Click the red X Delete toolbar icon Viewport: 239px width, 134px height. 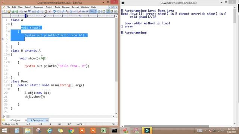(50, 12)
